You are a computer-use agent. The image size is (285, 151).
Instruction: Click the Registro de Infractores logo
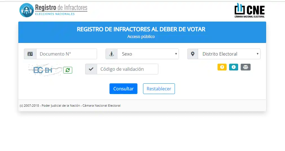tap(53, 10)
